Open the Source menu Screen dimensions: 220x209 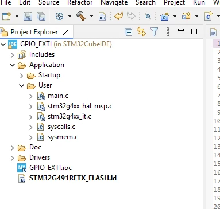[49, 2]
